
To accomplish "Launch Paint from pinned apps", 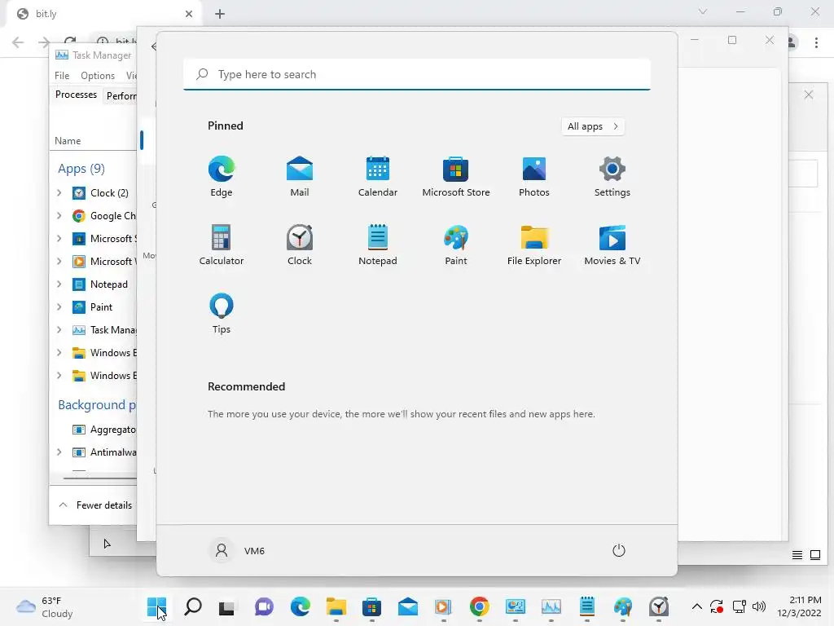I will [x=456, y=245].
